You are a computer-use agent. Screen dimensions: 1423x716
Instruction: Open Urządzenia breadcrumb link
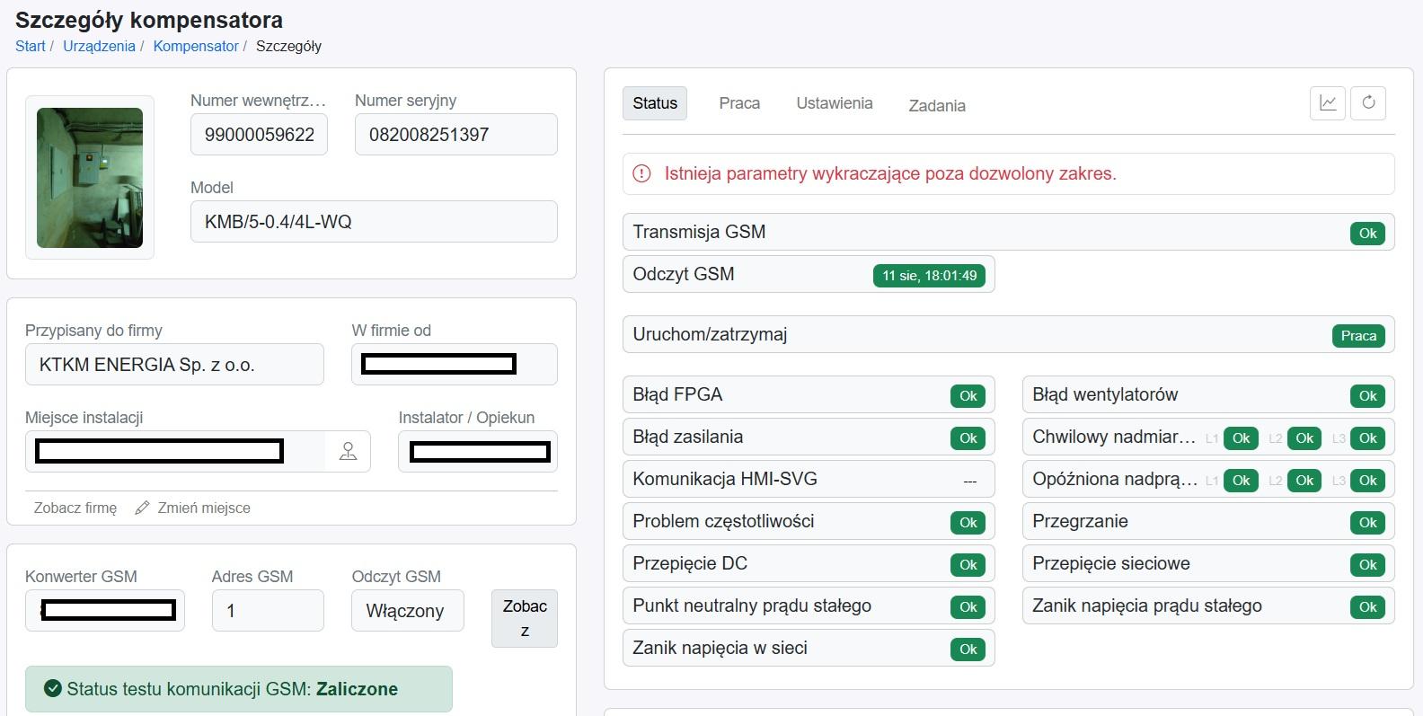pyautogui.click(x=99, y=46)
